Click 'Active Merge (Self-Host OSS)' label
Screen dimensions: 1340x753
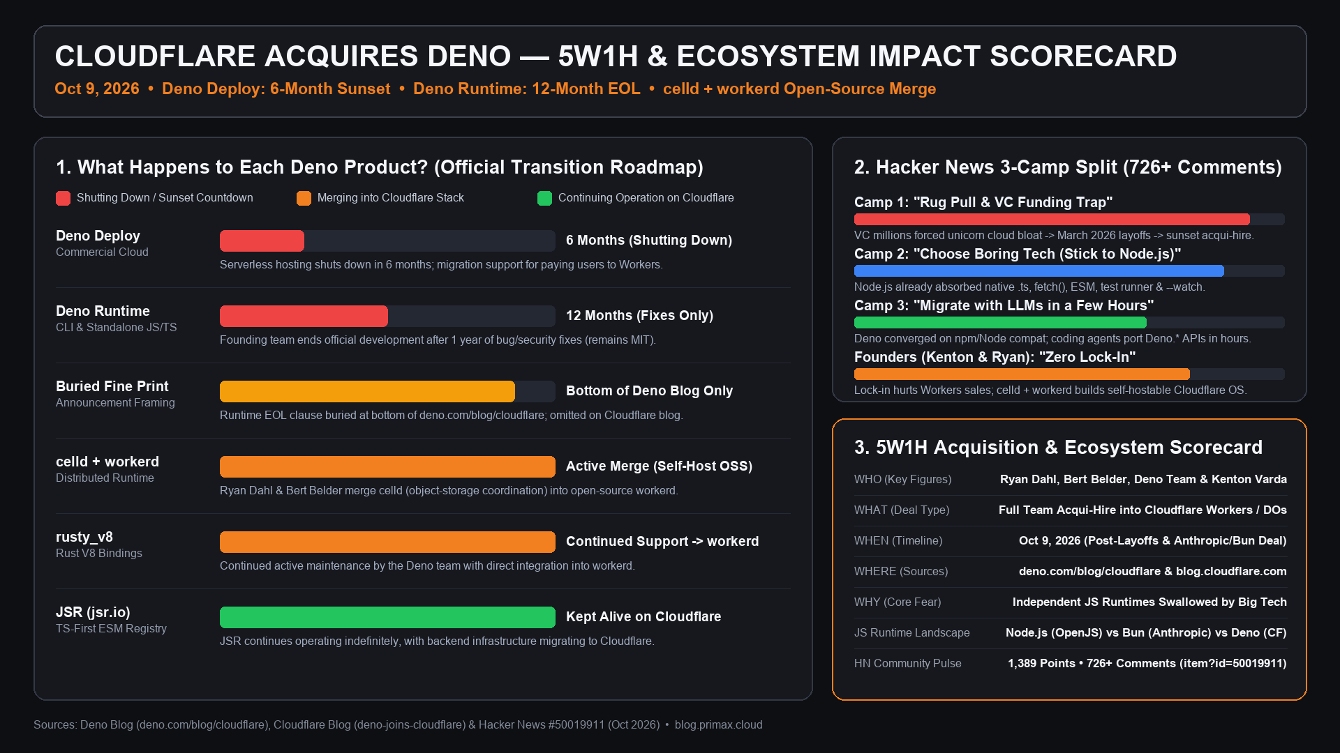click(659, 466)
